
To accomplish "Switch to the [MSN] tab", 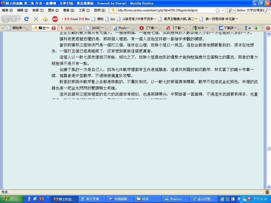I will pos(95,28).
